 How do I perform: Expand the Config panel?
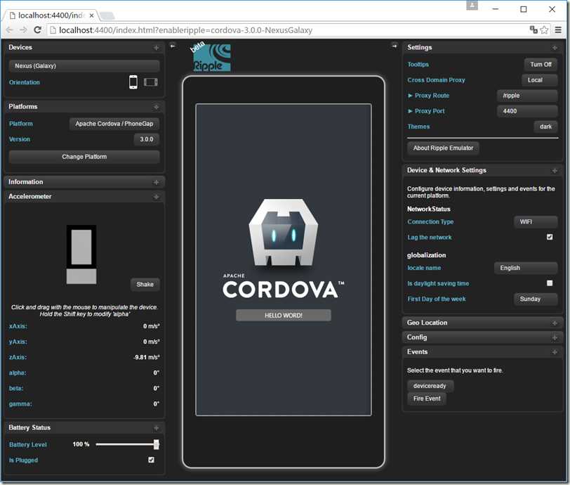click(x=555, y=337)
